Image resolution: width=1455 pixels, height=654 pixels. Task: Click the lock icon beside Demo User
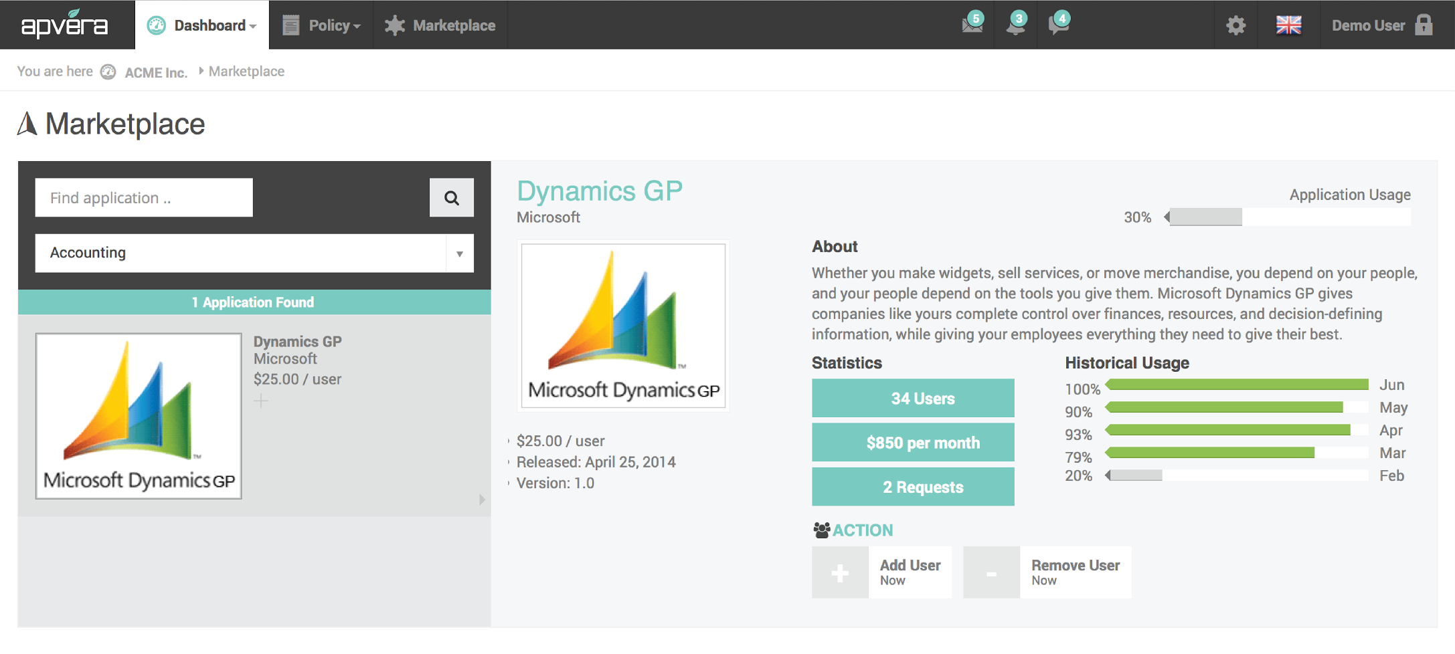pyautogui.click(x=1424, y=25)
